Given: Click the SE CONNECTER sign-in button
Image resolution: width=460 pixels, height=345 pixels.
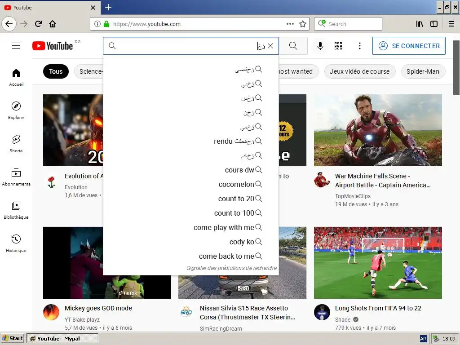Looking at the screenshot, I should [409, 46].
